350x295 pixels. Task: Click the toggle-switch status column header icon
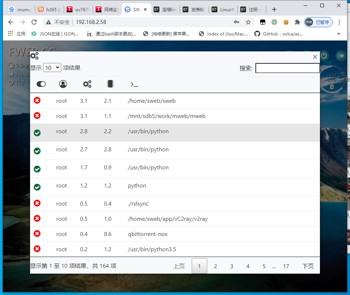click(x=41, y=84)
